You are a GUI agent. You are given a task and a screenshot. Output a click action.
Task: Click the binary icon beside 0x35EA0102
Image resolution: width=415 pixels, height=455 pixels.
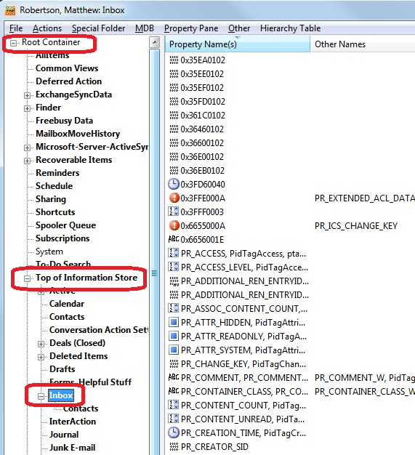174,60
